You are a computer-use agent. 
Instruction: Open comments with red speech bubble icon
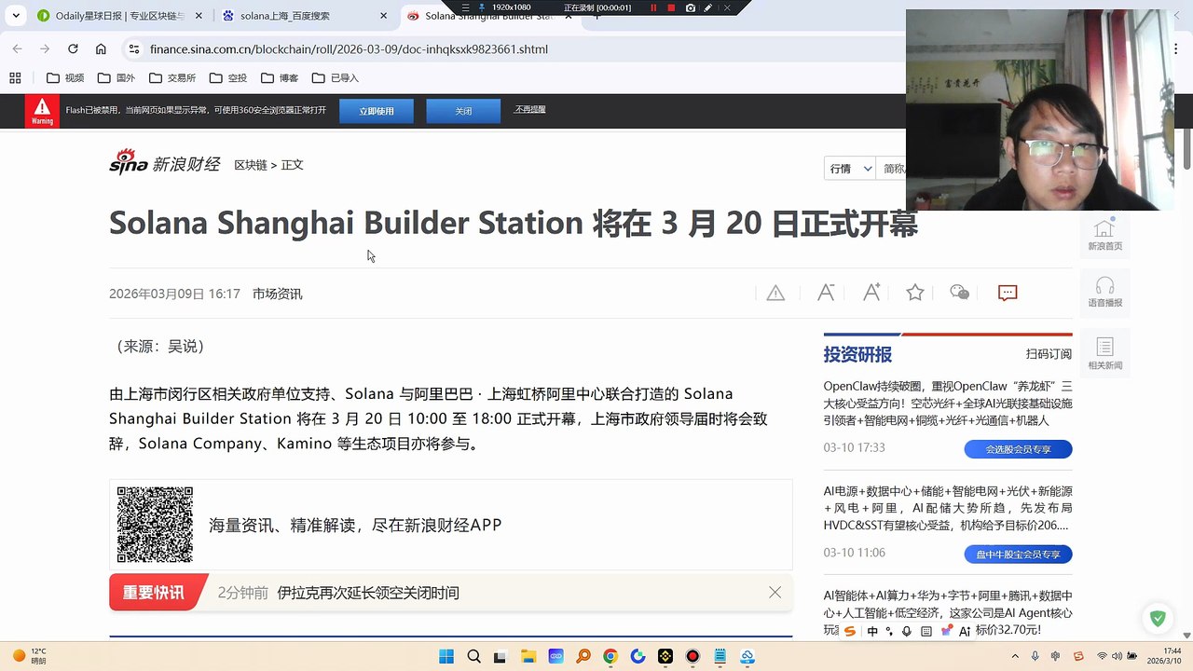(x=1008, y=293)
